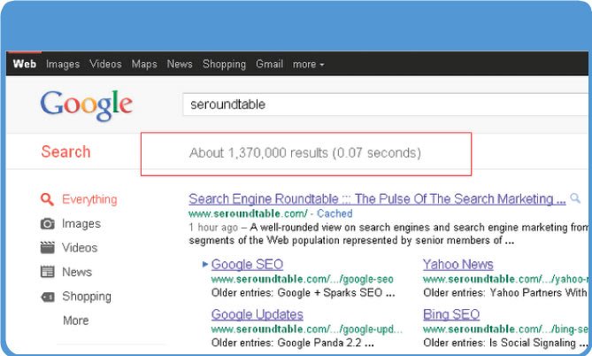Viewport: 592px width, 356px height.
Task: Expand the more dropdown in top bar
Action: [x=309, y=65]
